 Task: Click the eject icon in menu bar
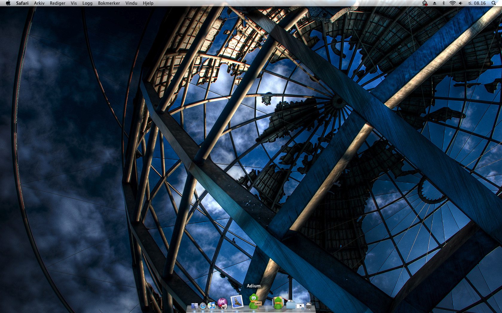[434, 3]
